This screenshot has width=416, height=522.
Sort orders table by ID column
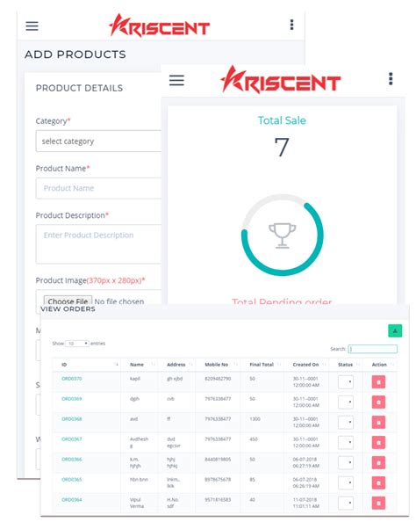[87, 365]
